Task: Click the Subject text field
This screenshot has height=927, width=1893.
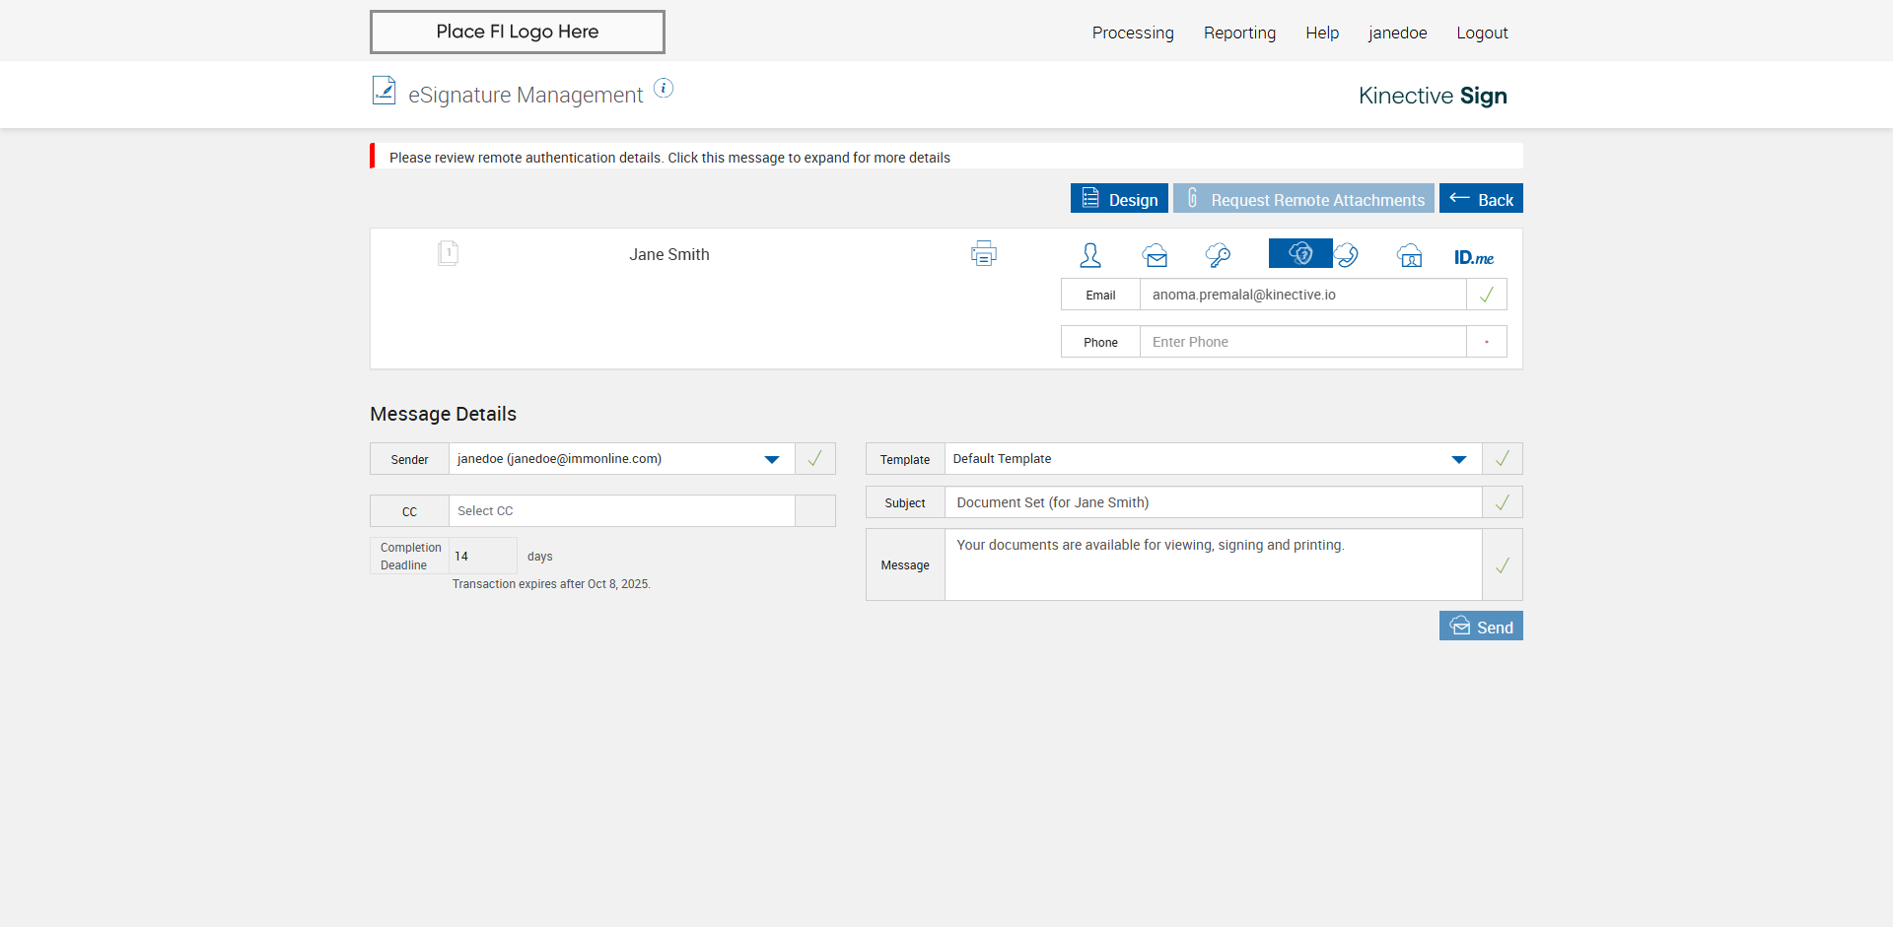Action: tap(1214, 502)
